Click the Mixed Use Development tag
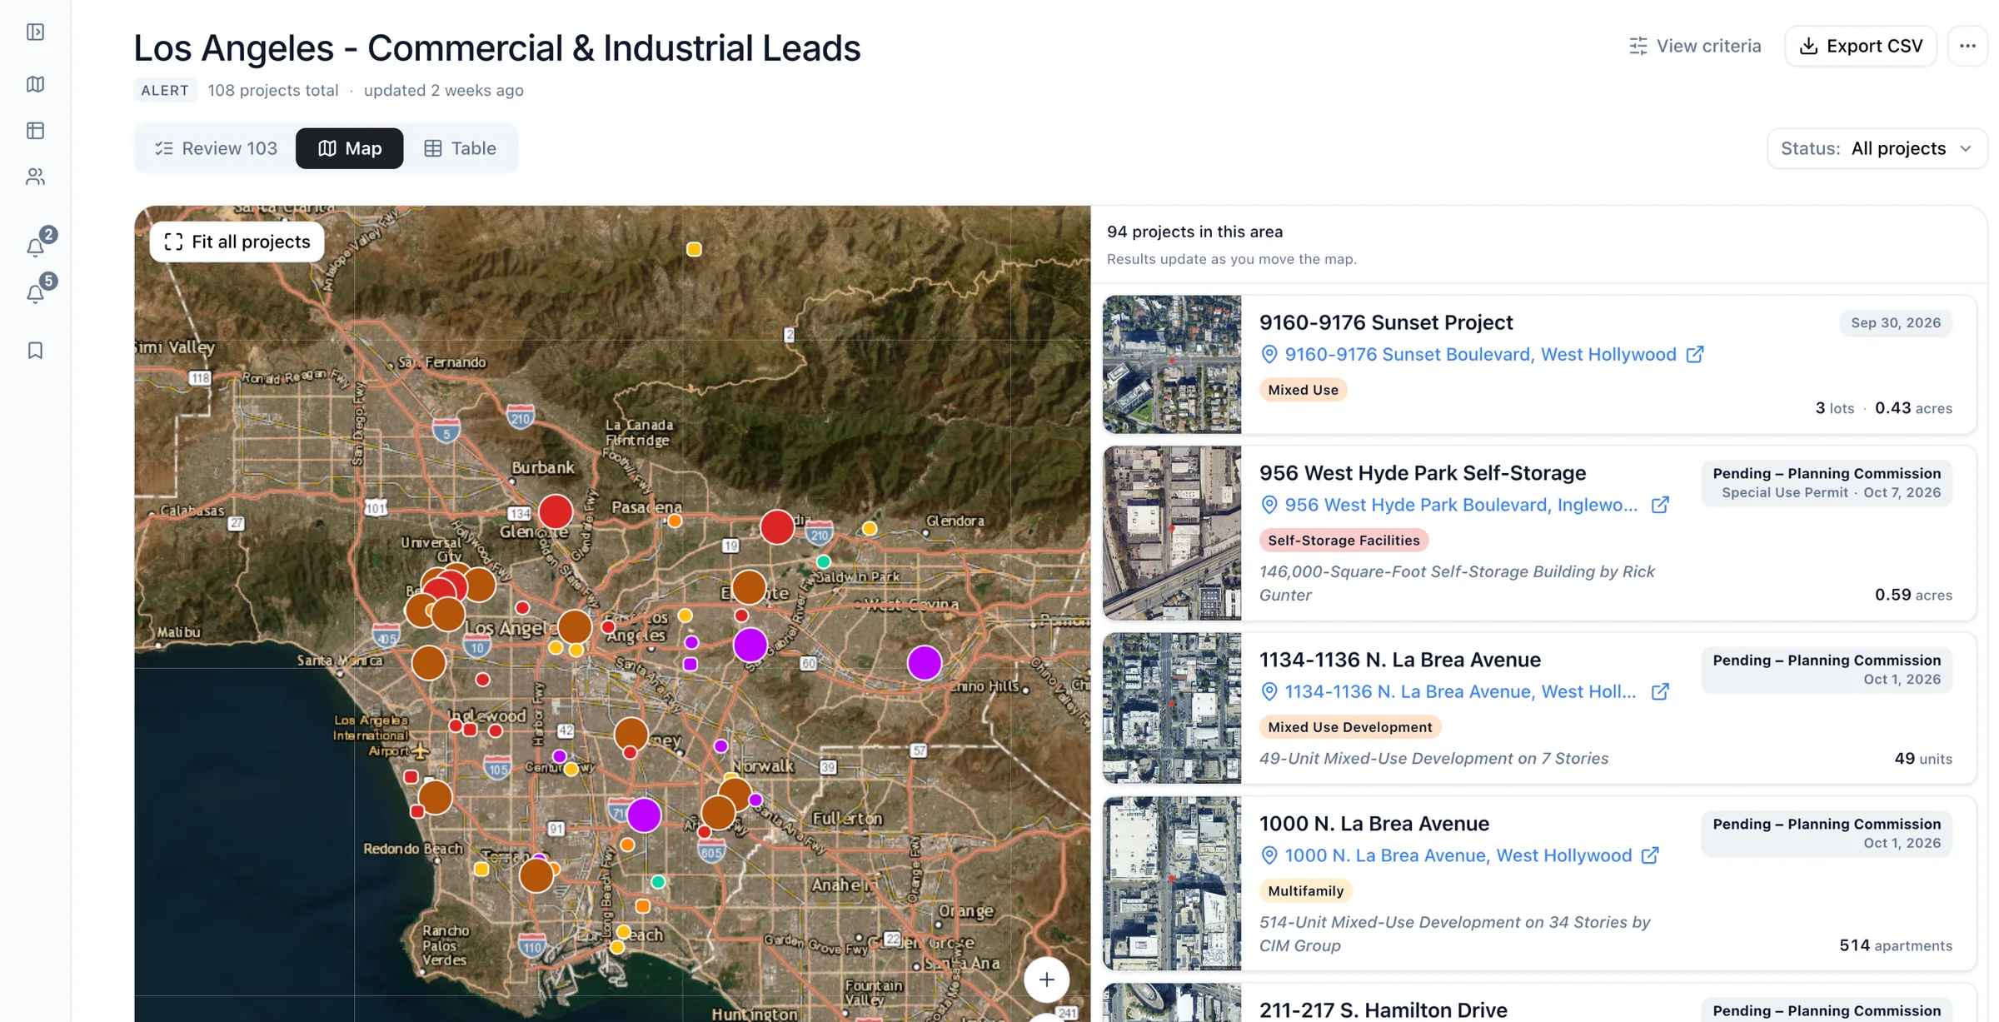The width and height of the screenshot is (1999, 1022). pos(1349,727)
